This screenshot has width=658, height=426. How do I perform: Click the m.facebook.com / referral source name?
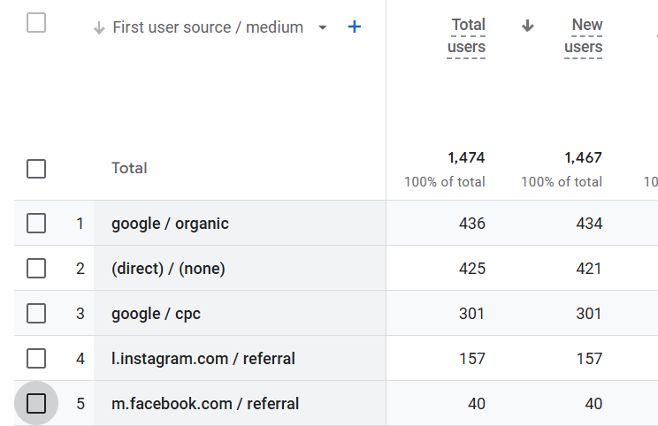pos(205,404)
